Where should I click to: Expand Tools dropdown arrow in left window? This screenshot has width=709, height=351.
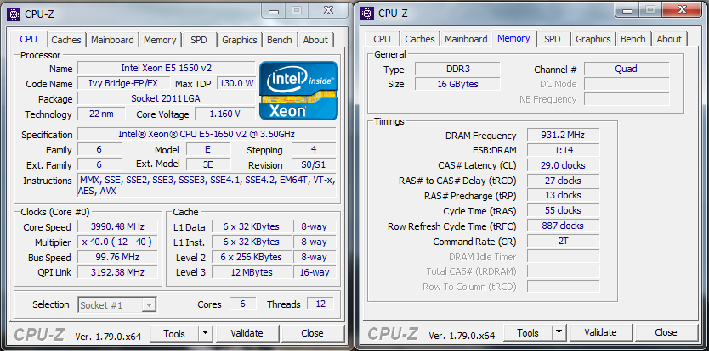(x=205, y=333)
